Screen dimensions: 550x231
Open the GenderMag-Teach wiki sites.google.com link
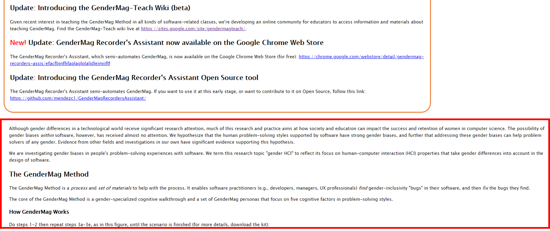click(193, 29)
